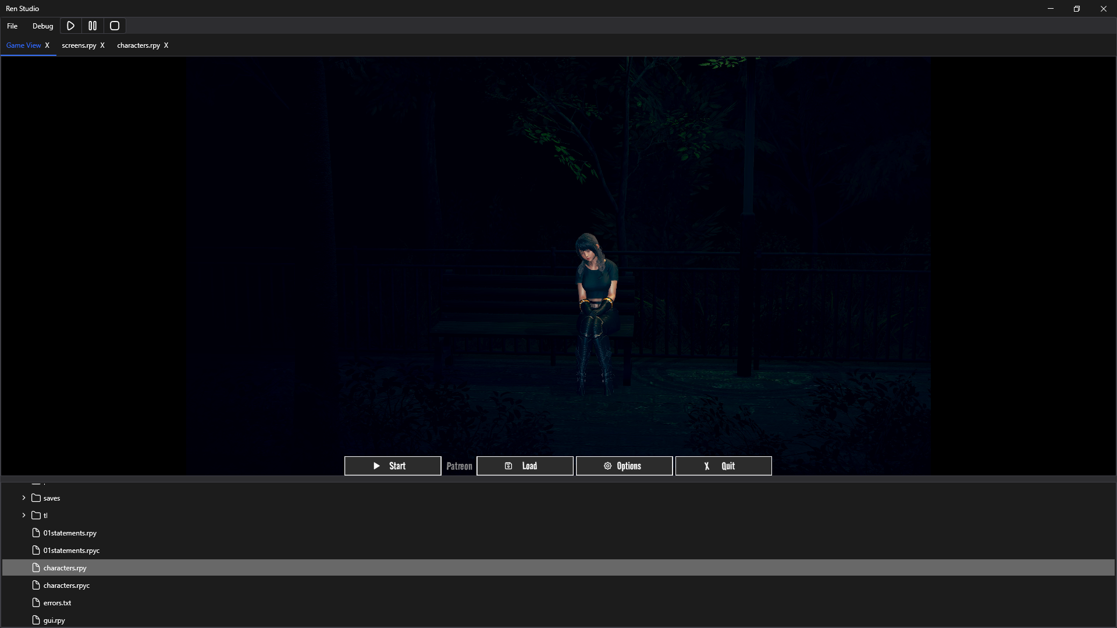Switch to the screens.rpy tab
The width and height of the screenshot is (1117, 628).
[79, 45]
